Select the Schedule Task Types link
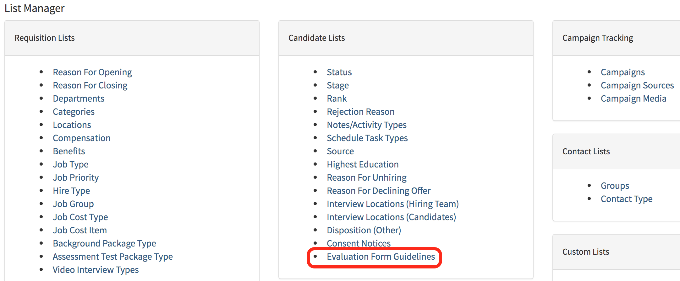 367,138
